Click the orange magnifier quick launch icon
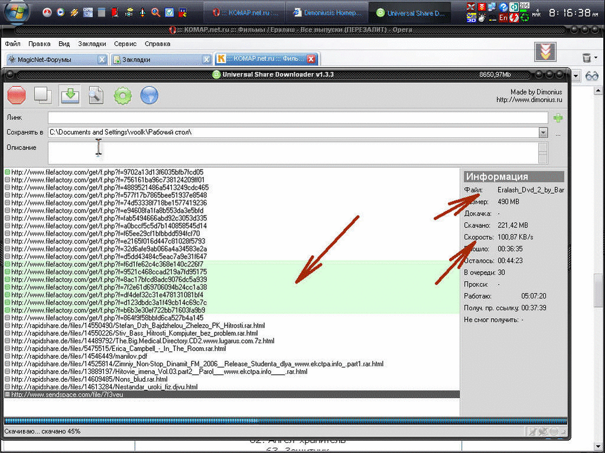Screen dimensions: 605x453 pos(155,12)
